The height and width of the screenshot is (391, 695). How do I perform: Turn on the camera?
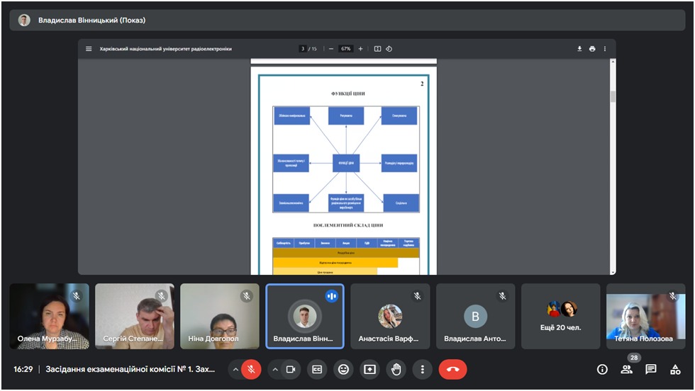290,369
